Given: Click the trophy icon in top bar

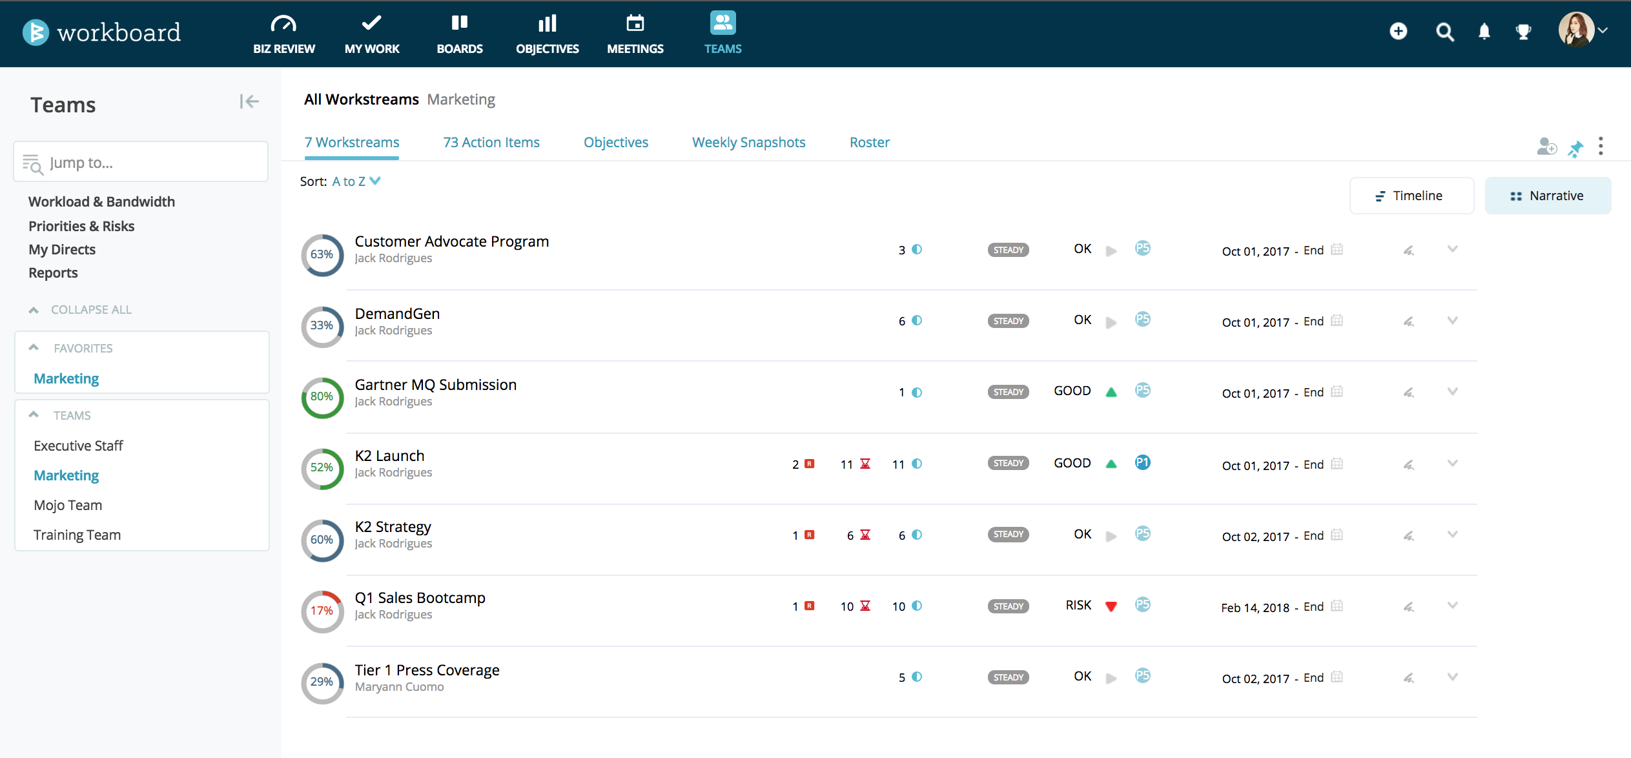Looking at the screenshot, I should pos(1523,32).
